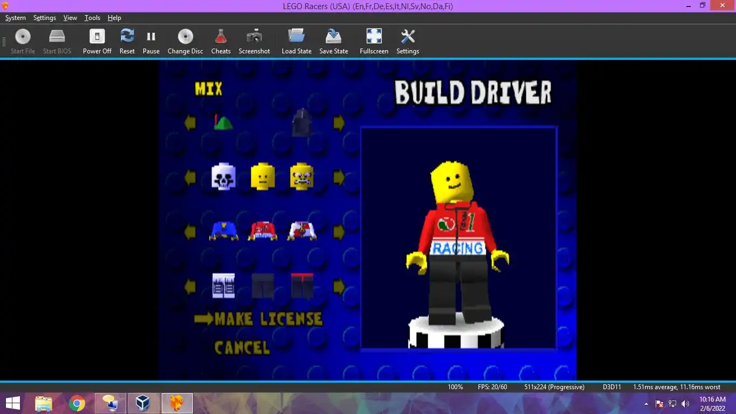Screen dimensions: 736x414
Task: Click the DuckStation taskbar icon
Action: point(177,403)
